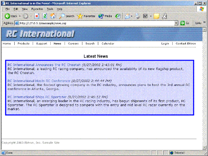
Task: Open the Tools menu
Action: [50, 9]
